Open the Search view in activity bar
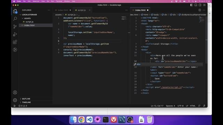 click(x=15, y=19)
